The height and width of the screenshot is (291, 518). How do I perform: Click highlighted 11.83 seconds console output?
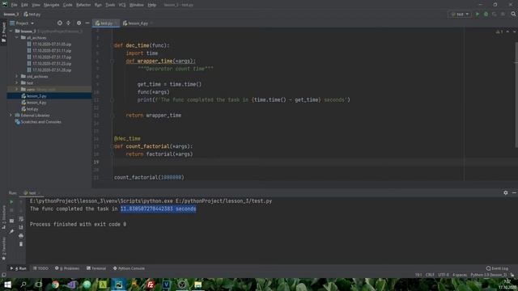159,209
